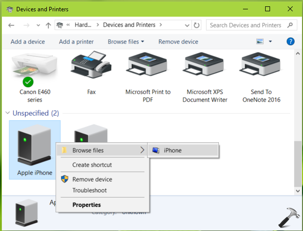Select the Canon E460 series printer icon
Screen dimensions: 303x231
pos(34,67)
